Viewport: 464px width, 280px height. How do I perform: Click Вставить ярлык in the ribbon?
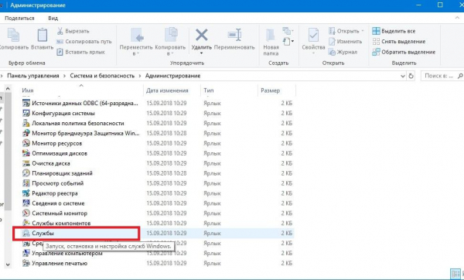click(x=80, y=52)
